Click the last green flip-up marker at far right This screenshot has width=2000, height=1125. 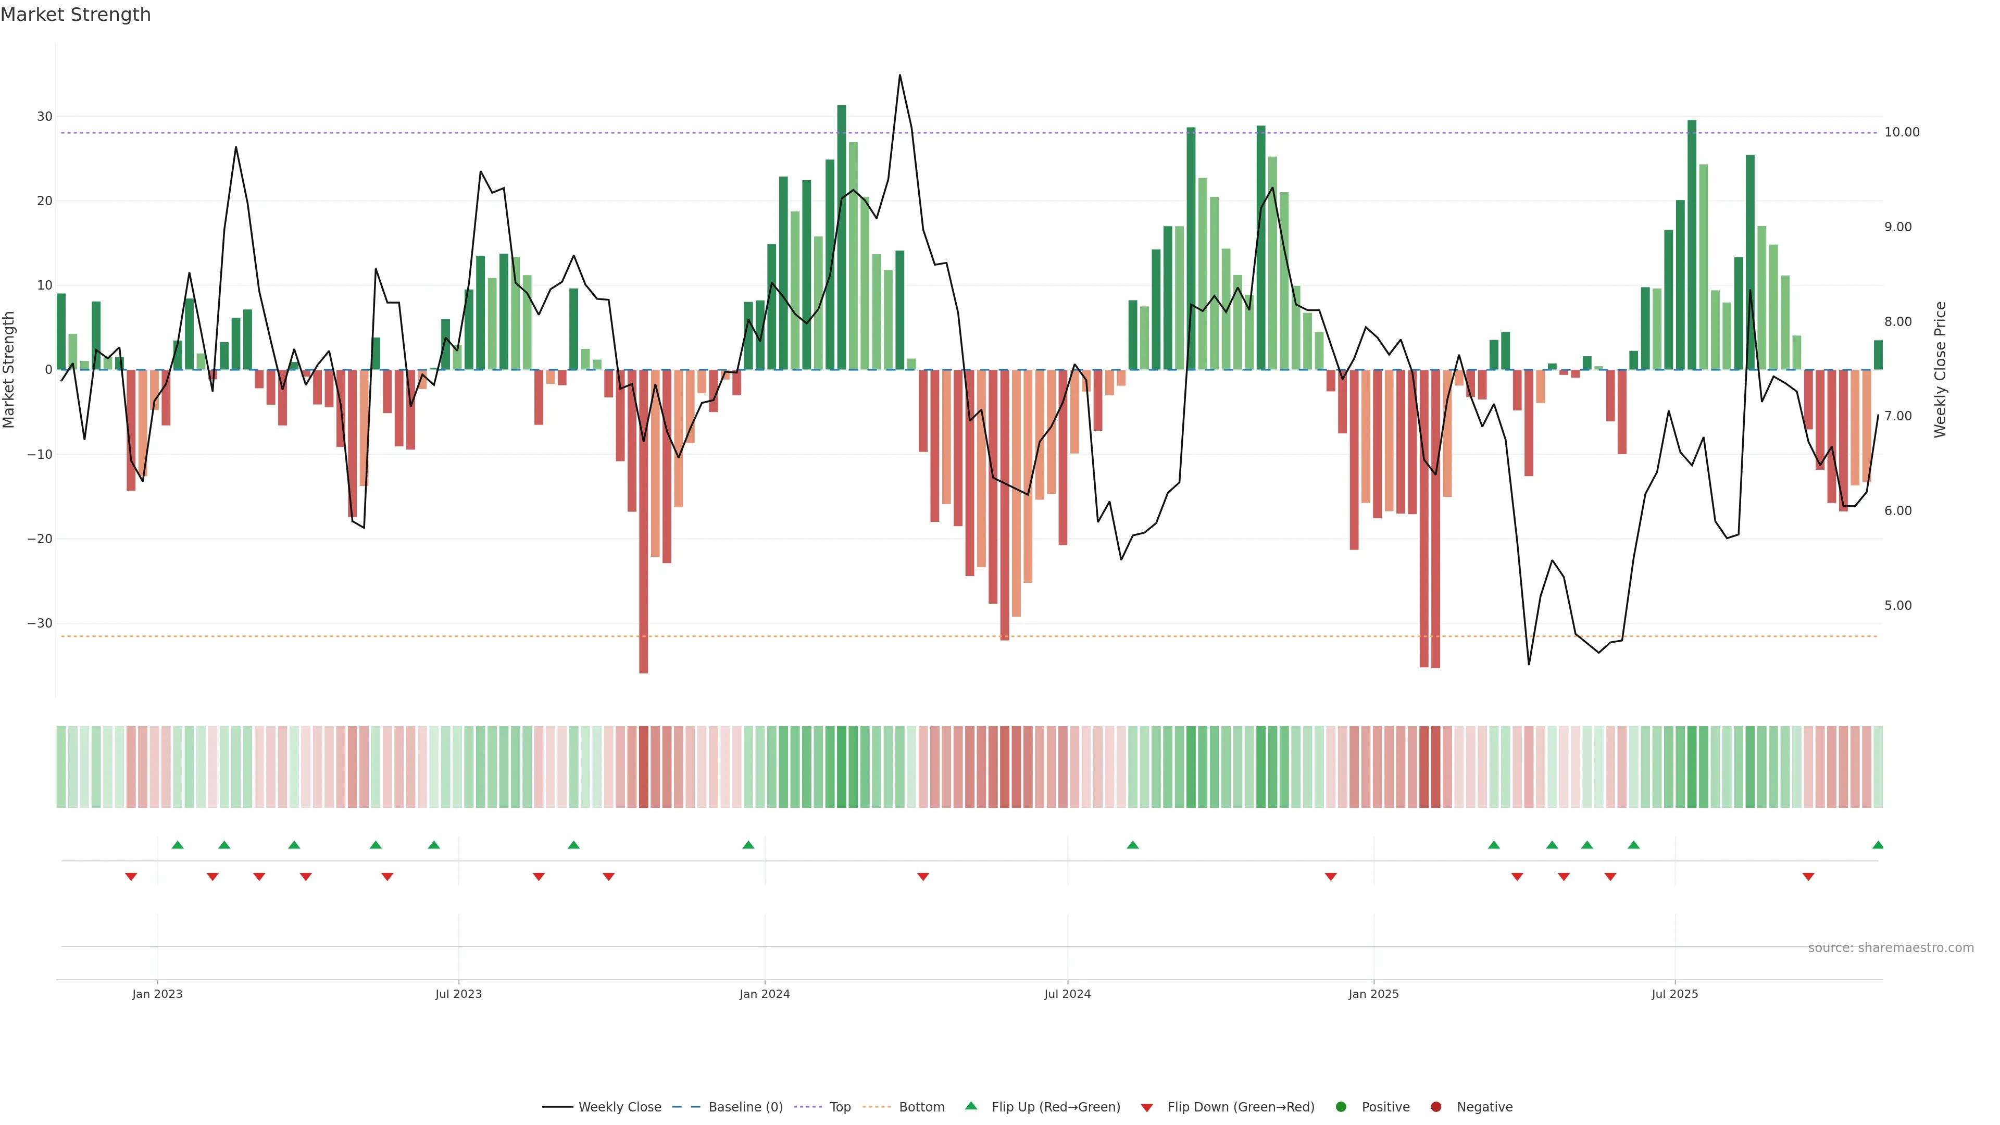(x=1877, y=845)
